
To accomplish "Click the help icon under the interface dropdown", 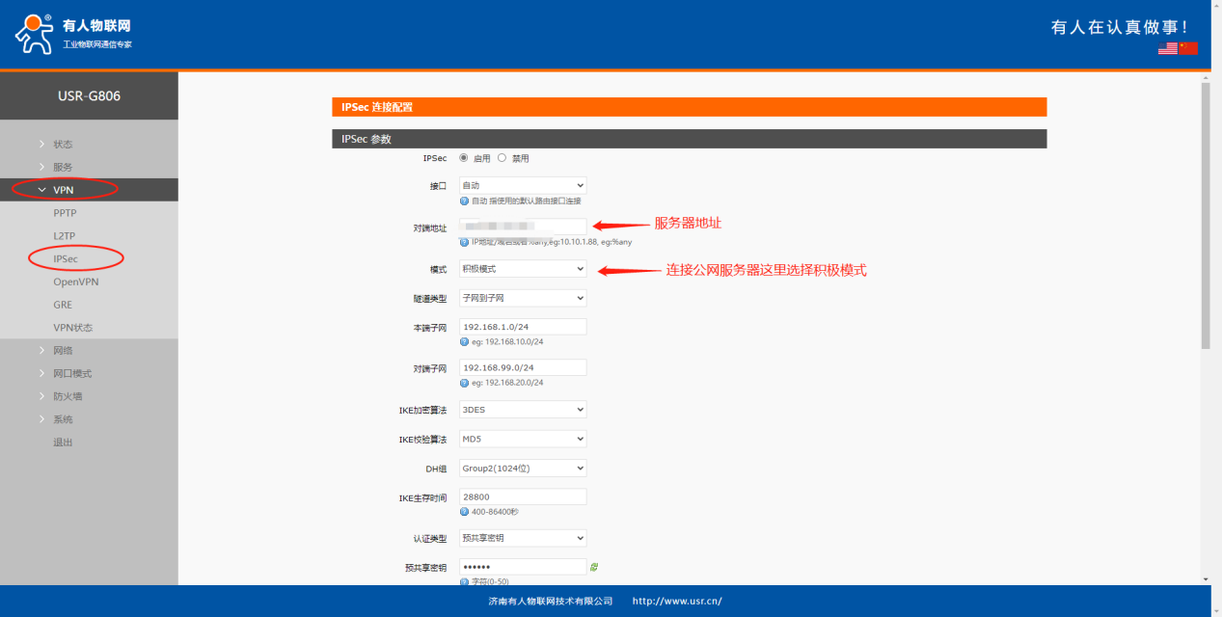I will [x=464, y=201].
